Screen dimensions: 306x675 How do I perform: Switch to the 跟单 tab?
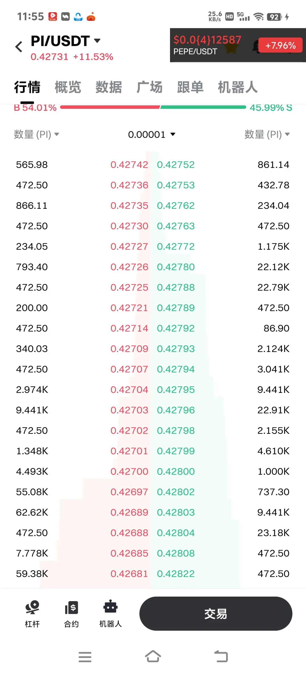[x=190, y=87]
